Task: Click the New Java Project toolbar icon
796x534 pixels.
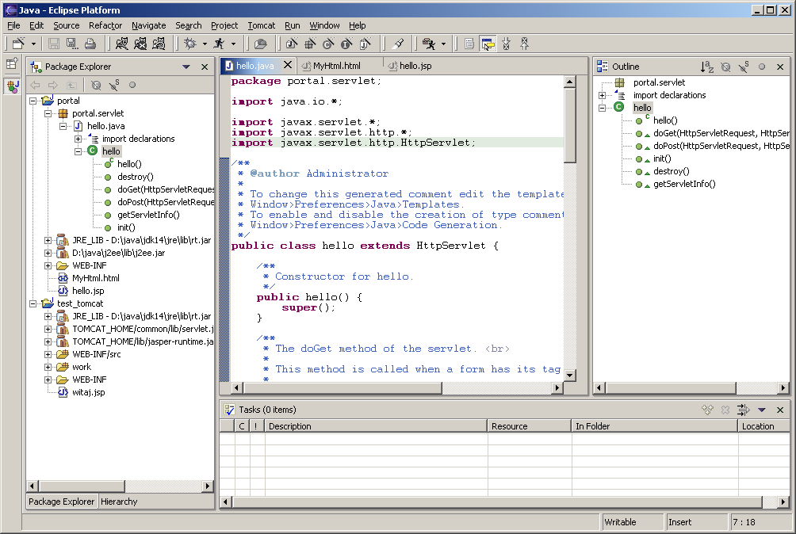Action: (292, 44)
